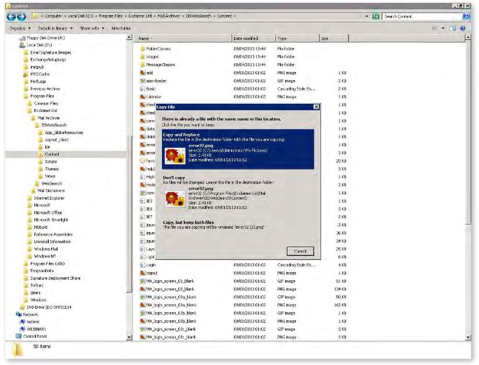Select WEBINAR1 network computer
This screenshot has width=479, height=365.
click(x=33, y=329)
